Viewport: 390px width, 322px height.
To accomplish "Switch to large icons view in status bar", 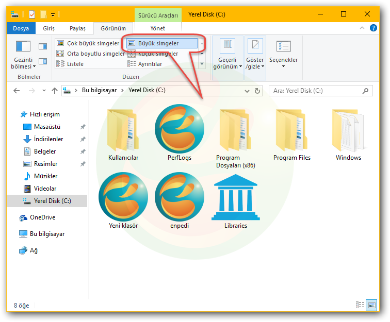I will click(x=371, y=305).
